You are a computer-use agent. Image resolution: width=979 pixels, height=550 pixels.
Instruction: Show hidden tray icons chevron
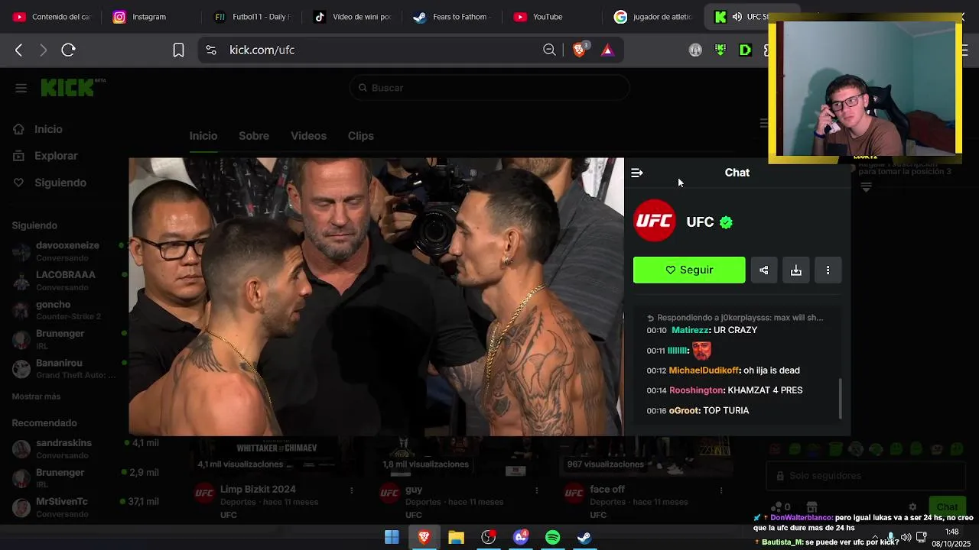875,537
